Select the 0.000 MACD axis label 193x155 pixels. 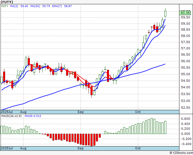pos(186,134)
